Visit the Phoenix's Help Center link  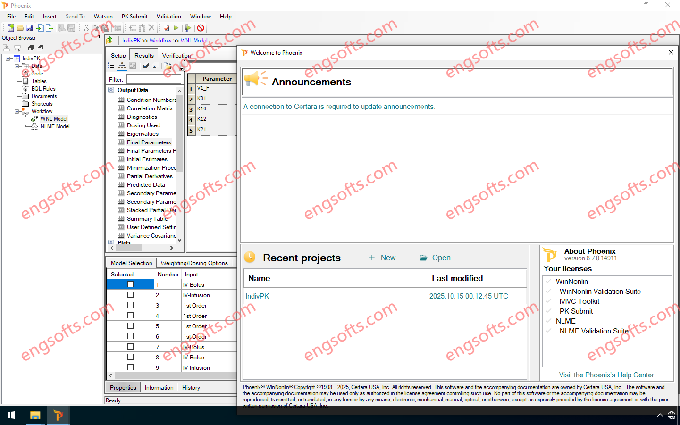pos(606,375)
